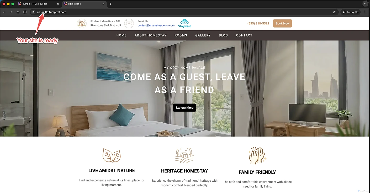
Task: Toggle the browser side panel icon
Action: 25,12
